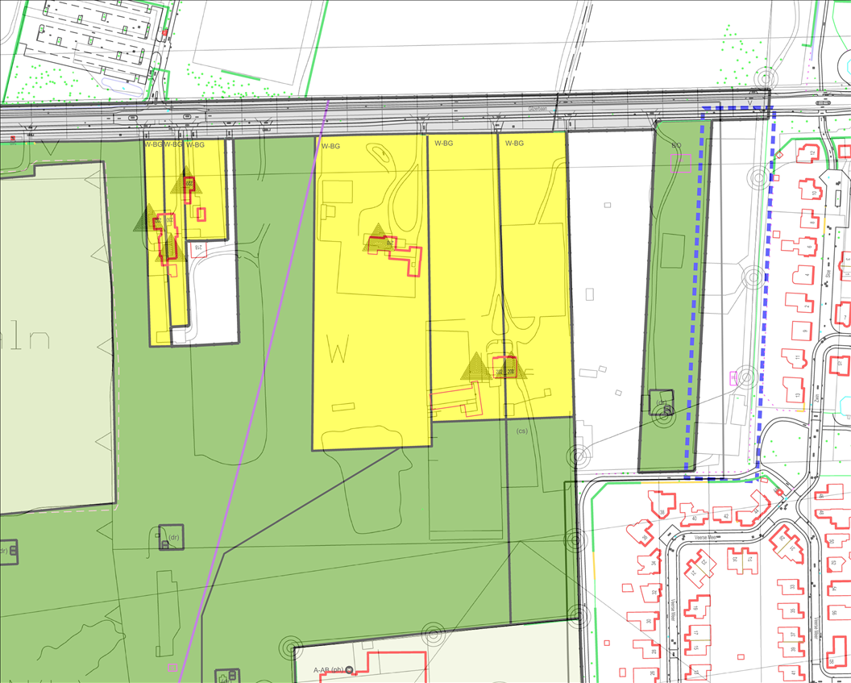
Task: Click house number 33 on Veerse Meer
Action: point(792,586)
